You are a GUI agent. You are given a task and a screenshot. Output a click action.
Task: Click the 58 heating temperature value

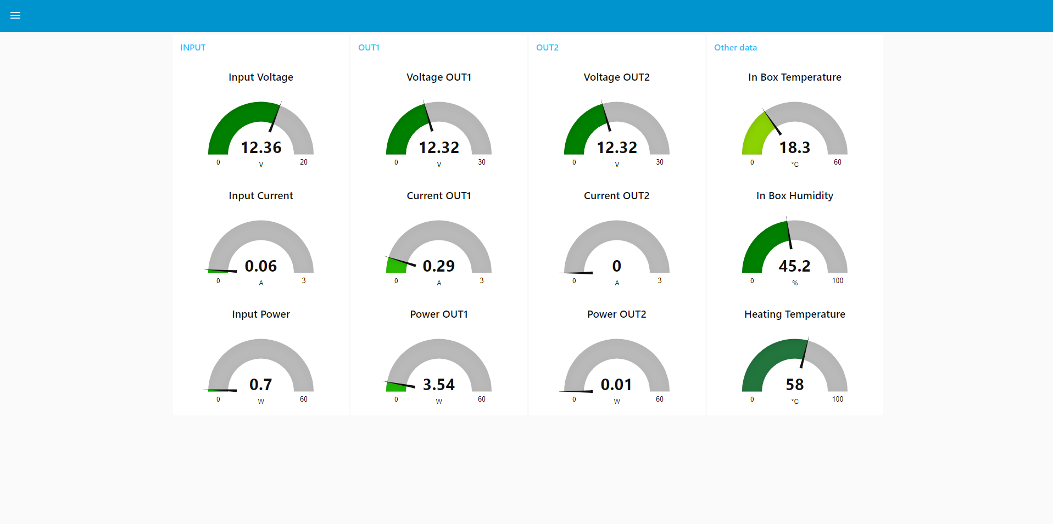795,385
